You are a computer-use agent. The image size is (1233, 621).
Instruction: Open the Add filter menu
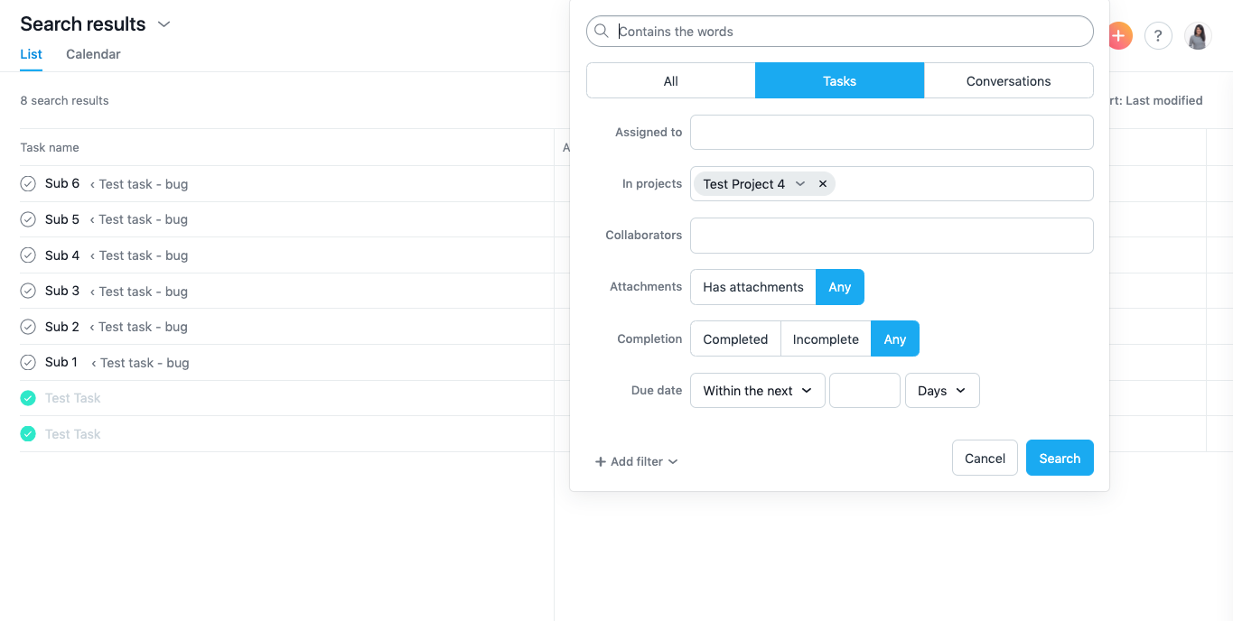[x=637, y=461]
